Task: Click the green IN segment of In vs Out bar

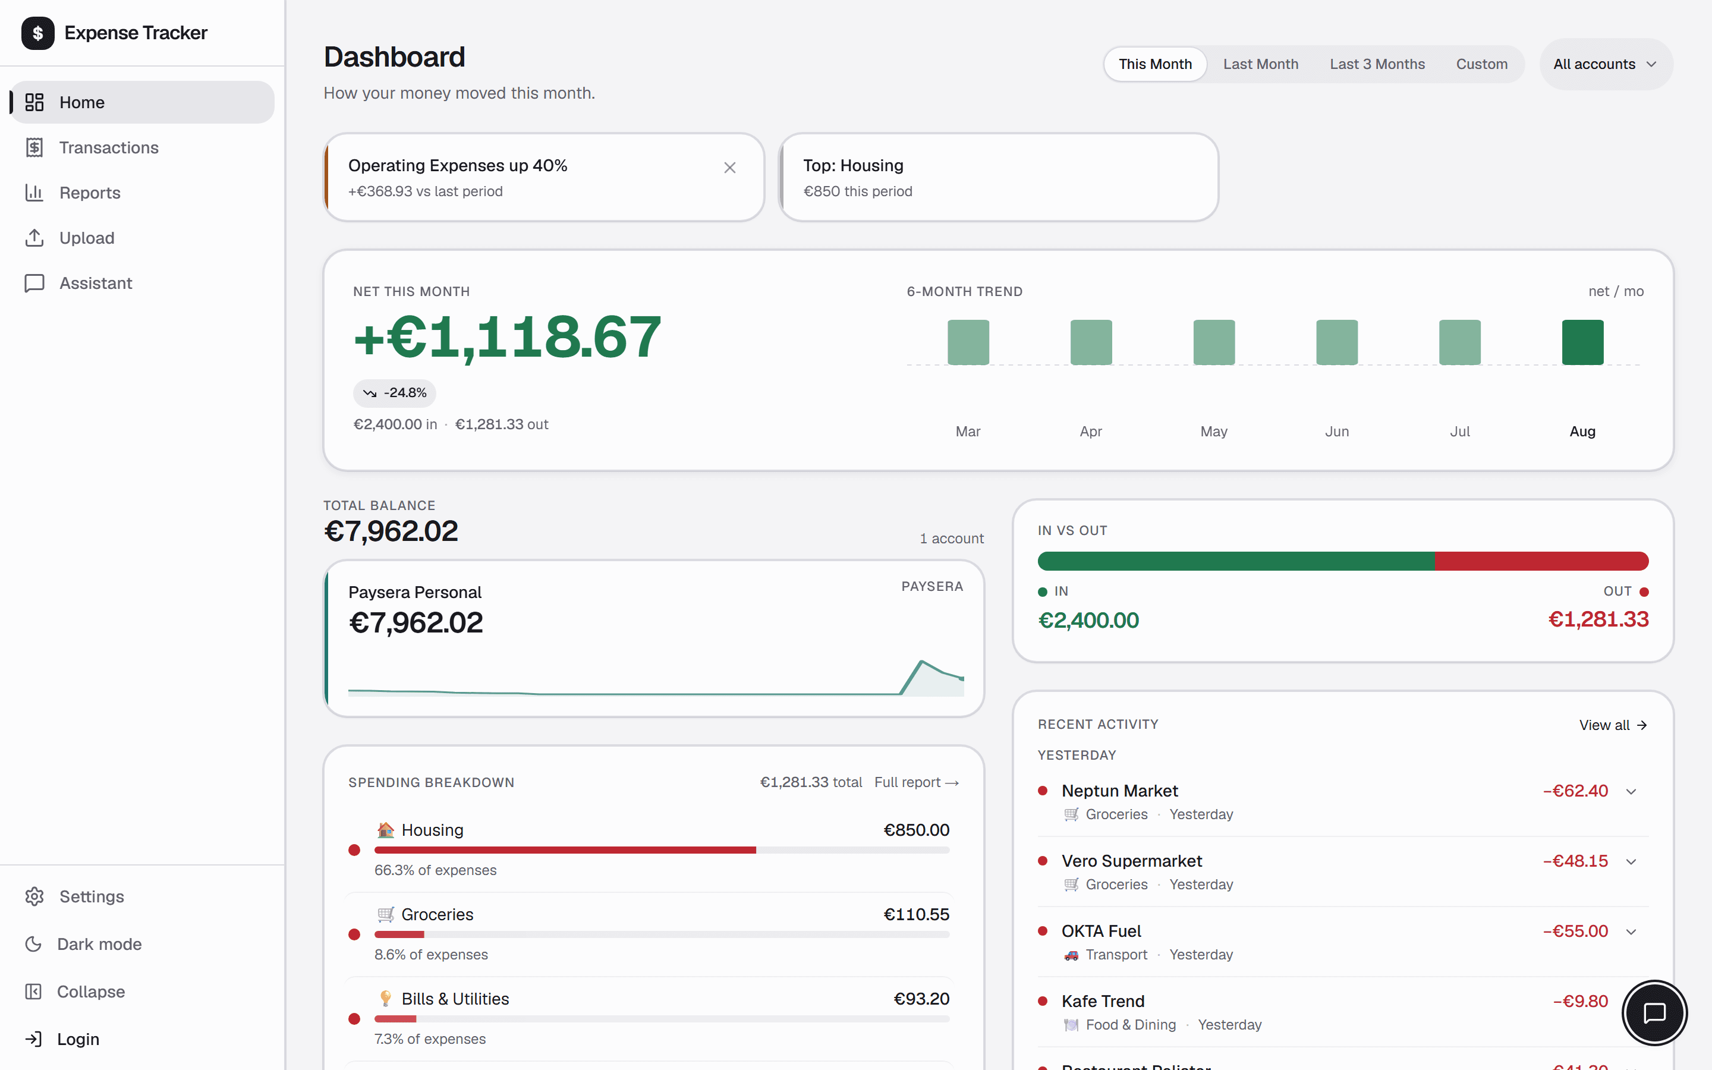Action: pos(1236,561)
